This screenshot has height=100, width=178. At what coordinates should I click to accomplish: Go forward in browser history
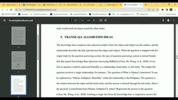tap(7, 10)
